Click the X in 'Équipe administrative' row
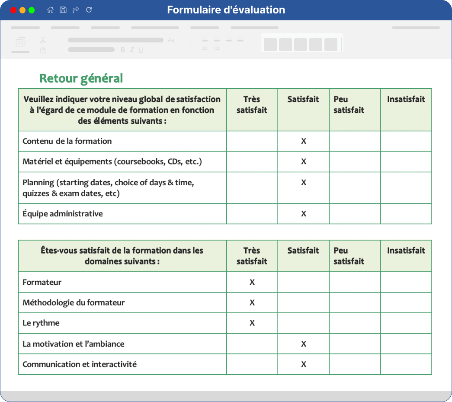This screenshot has width=452, height=402. [304, 214]
